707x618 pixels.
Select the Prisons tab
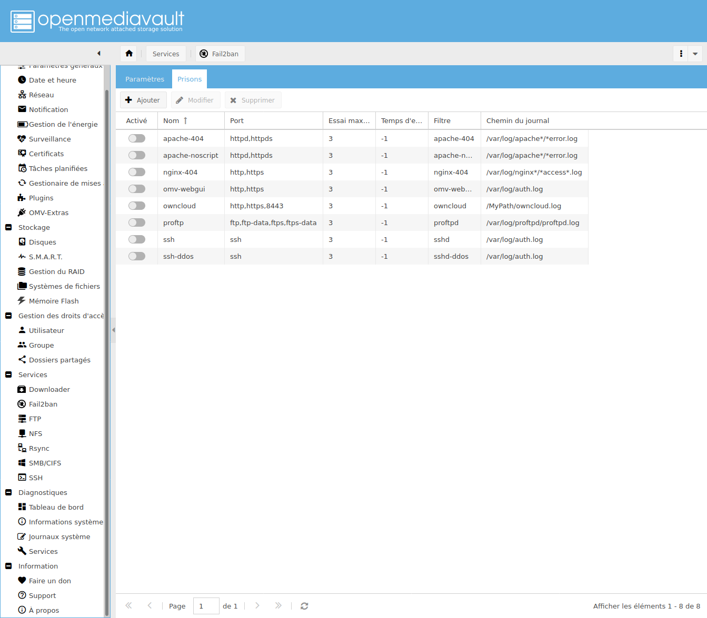pyautogui.click(x=190, y=79)
